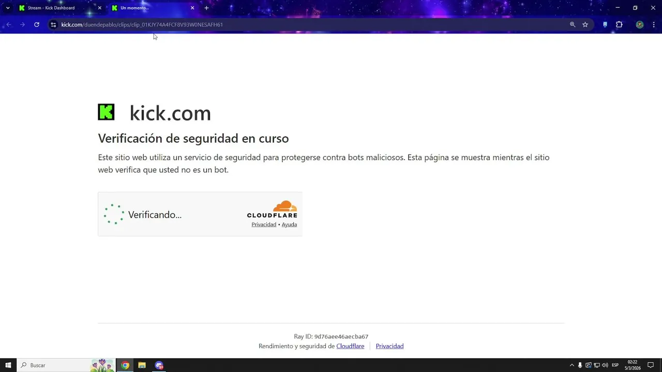
Task: Click the Buscar taskbar search box
Action: pos(66,365)
